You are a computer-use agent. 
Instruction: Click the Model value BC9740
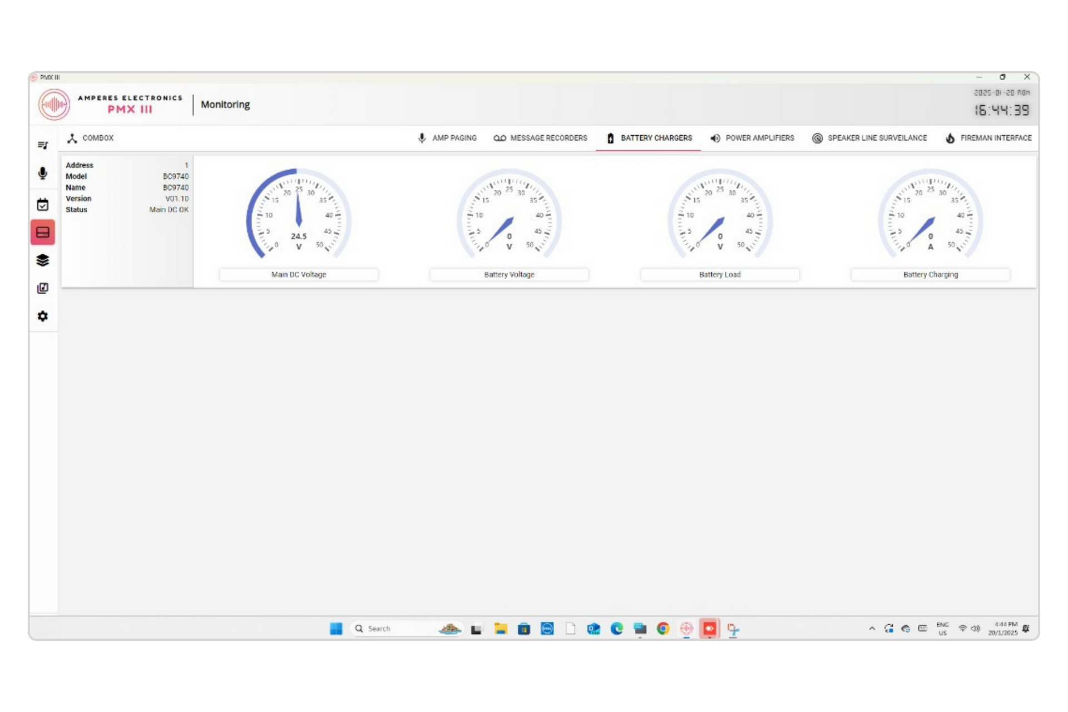click(176, 176)
